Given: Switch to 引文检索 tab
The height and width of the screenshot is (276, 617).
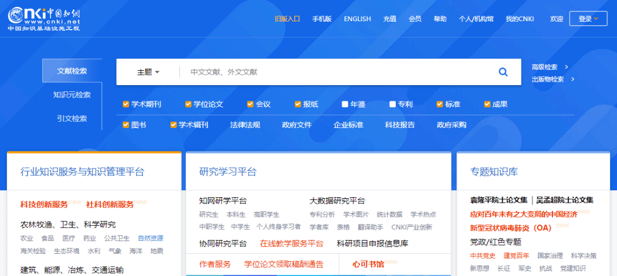Looking at the screenshot, I should click(72, 118).
